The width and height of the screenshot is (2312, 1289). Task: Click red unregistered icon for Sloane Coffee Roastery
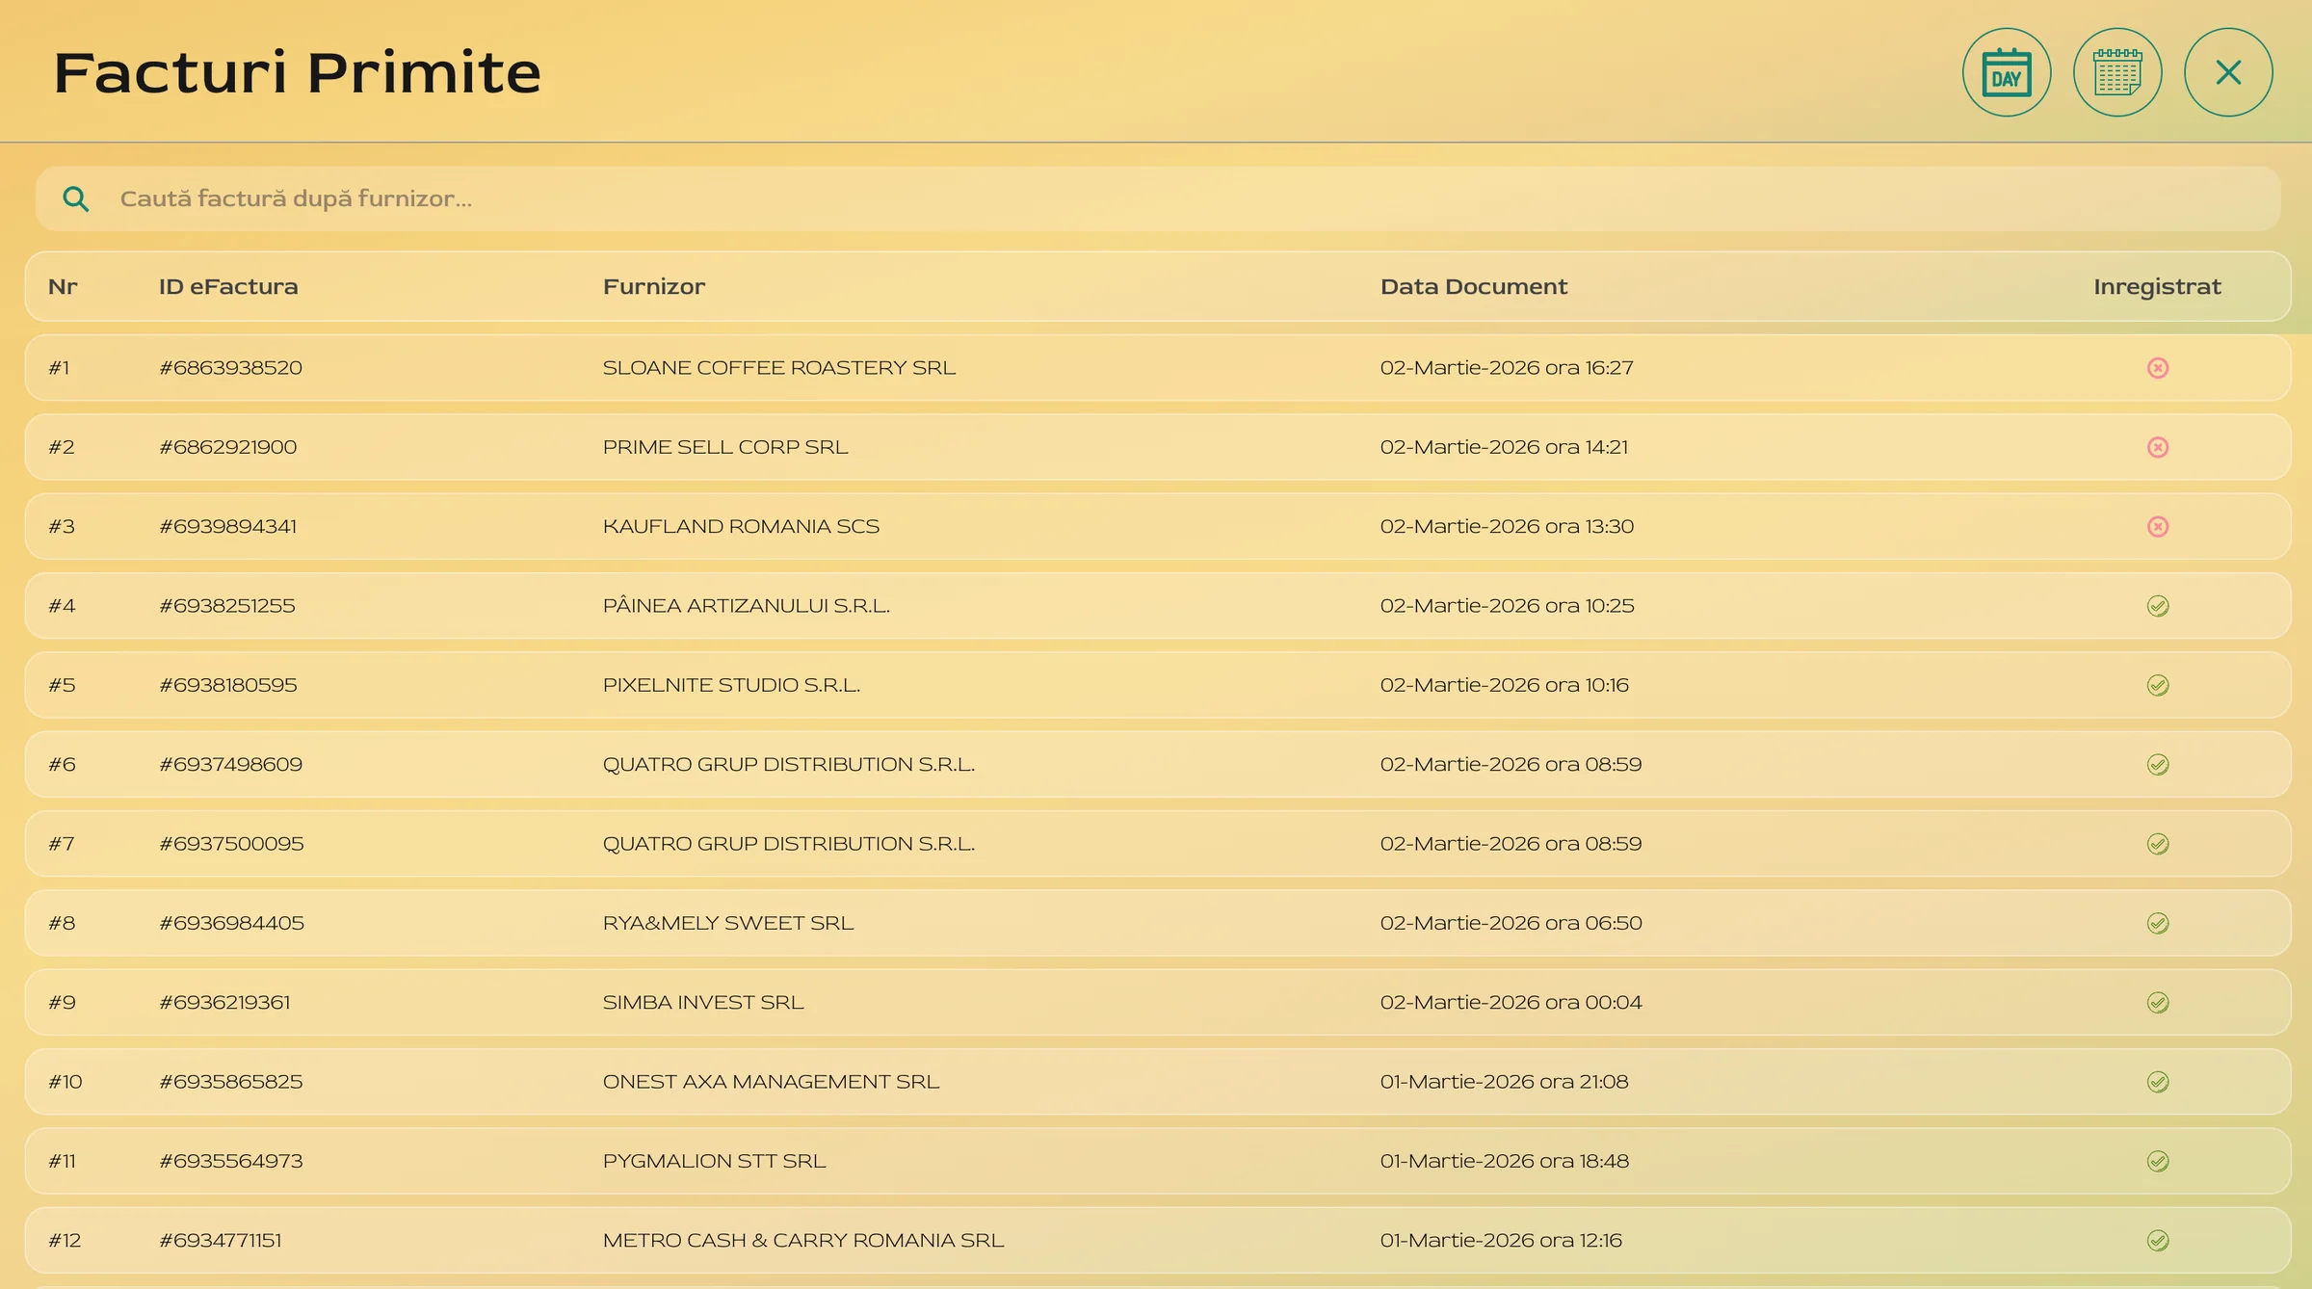2158,368
